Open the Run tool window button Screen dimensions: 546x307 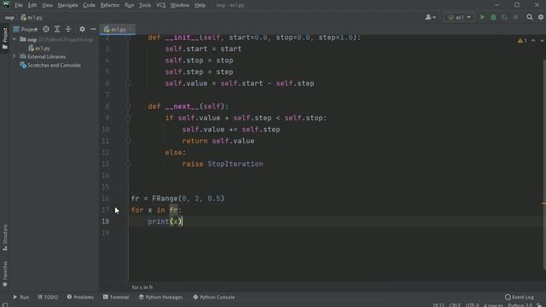tap(20, 297)
